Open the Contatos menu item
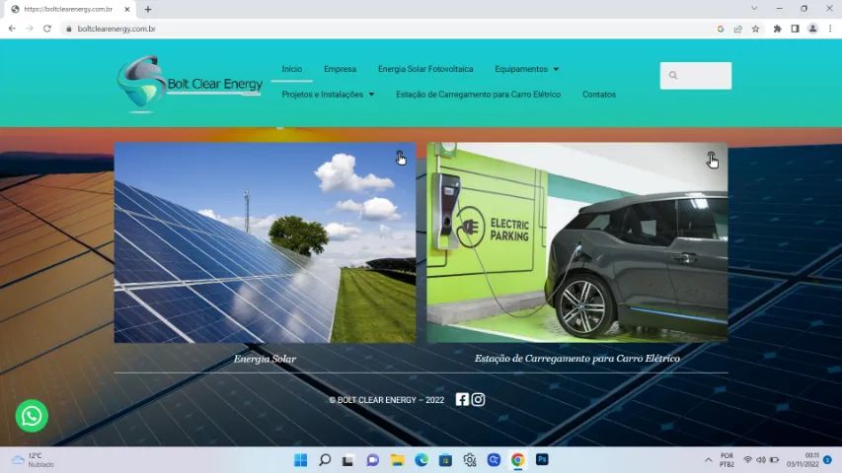842x473 pixels. click(x=599, y=95)
